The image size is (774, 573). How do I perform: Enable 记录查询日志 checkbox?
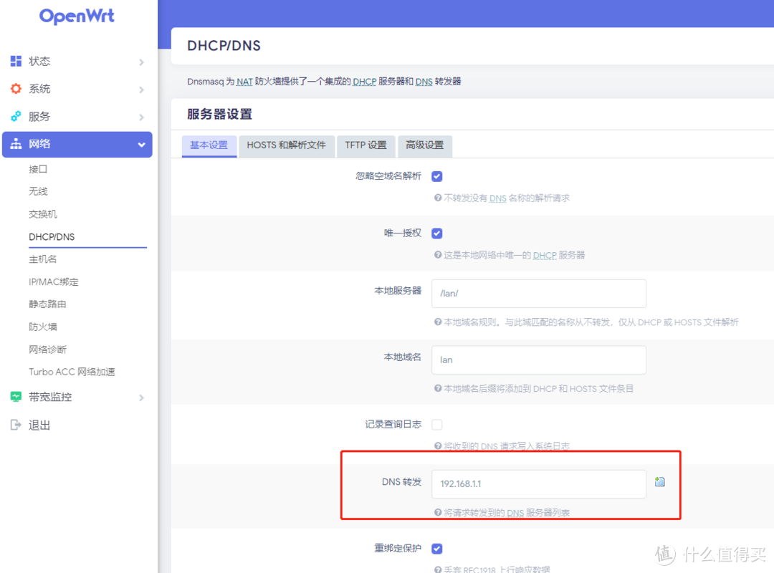point(436,424)
